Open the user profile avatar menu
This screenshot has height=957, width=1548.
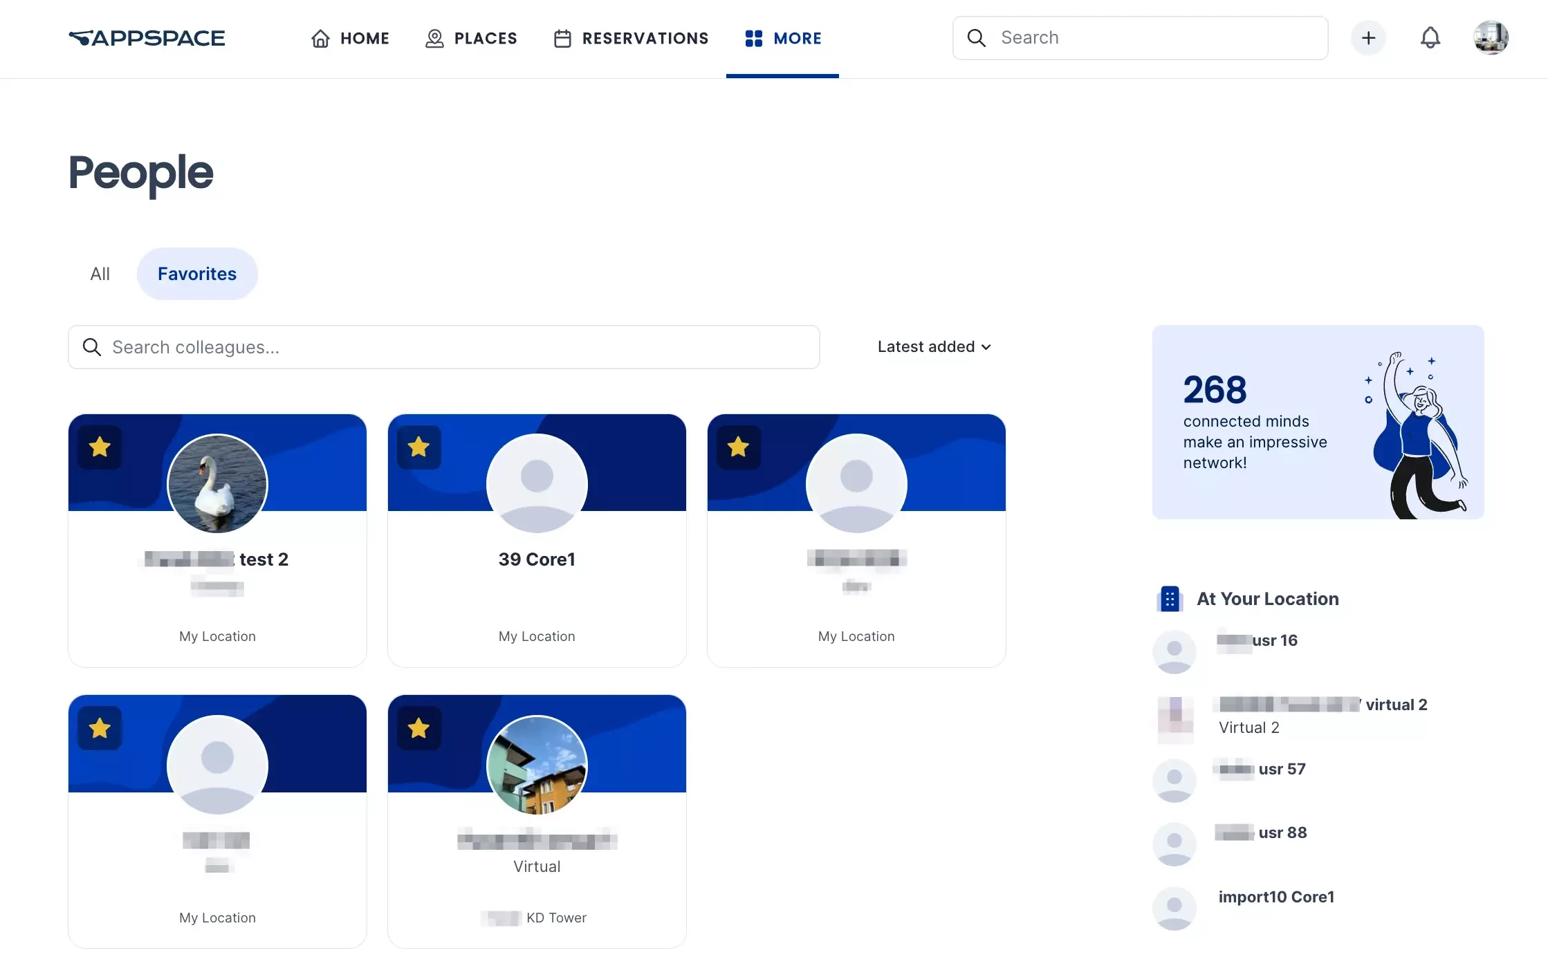1491,38
